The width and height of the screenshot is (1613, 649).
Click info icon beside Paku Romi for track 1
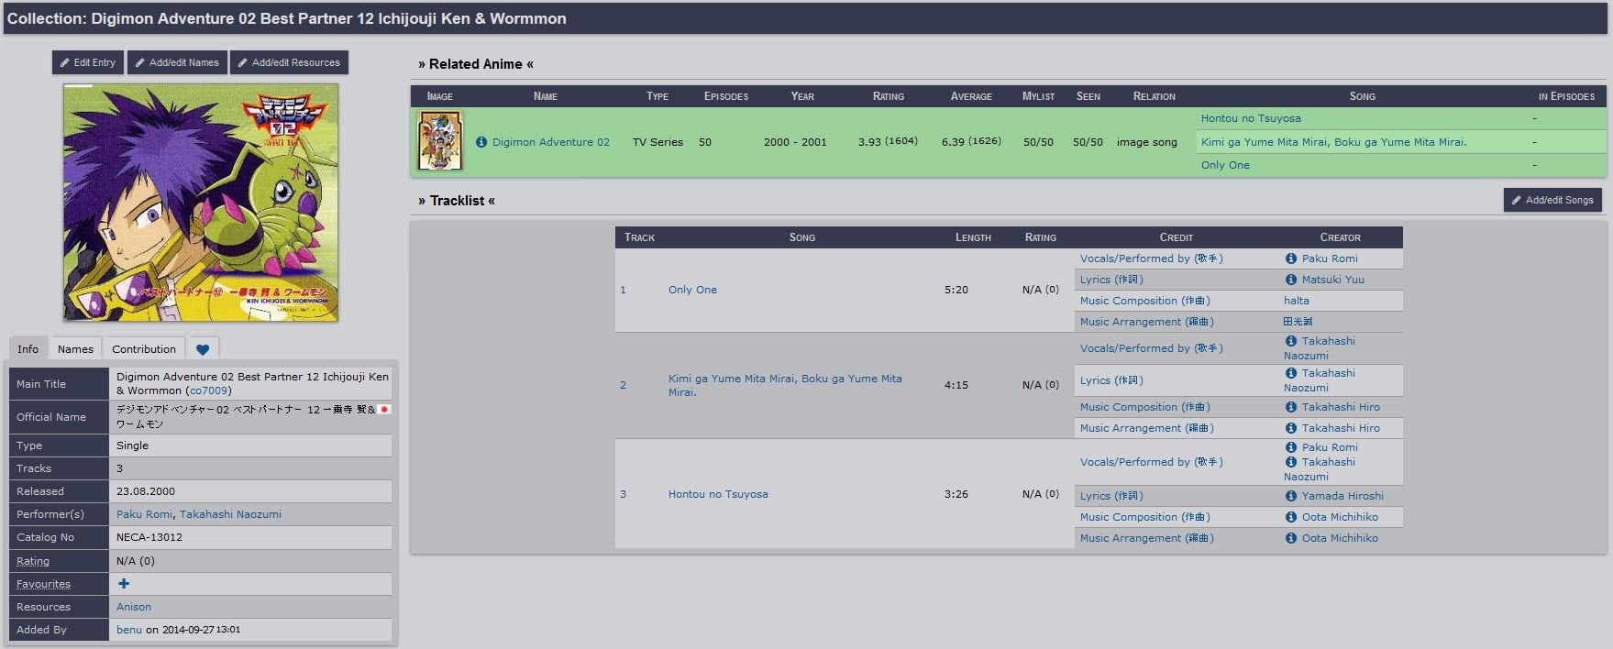[1291, 258]
